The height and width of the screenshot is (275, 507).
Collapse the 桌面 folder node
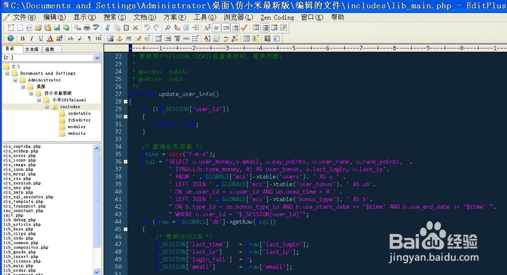coord(23,87)
